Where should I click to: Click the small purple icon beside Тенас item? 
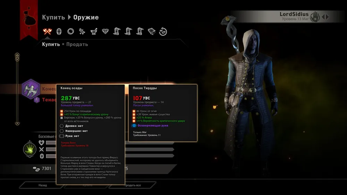[37, 100]
